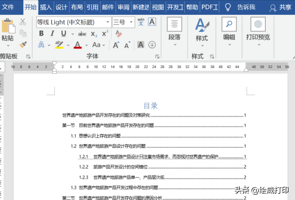Click the Copy icon in clipboard group

23,33
